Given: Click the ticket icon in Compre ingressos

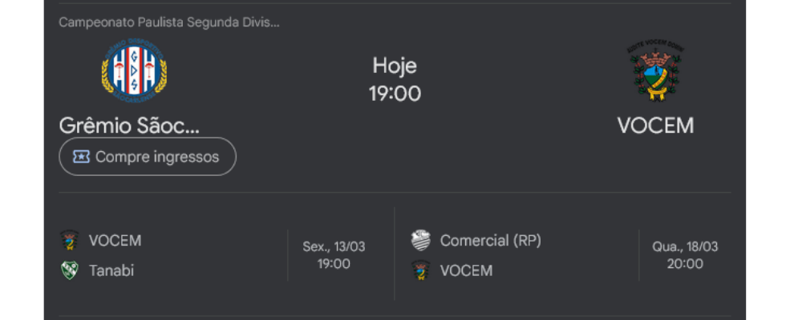Looking at the screenshot, I should click(x=81, y=157).
